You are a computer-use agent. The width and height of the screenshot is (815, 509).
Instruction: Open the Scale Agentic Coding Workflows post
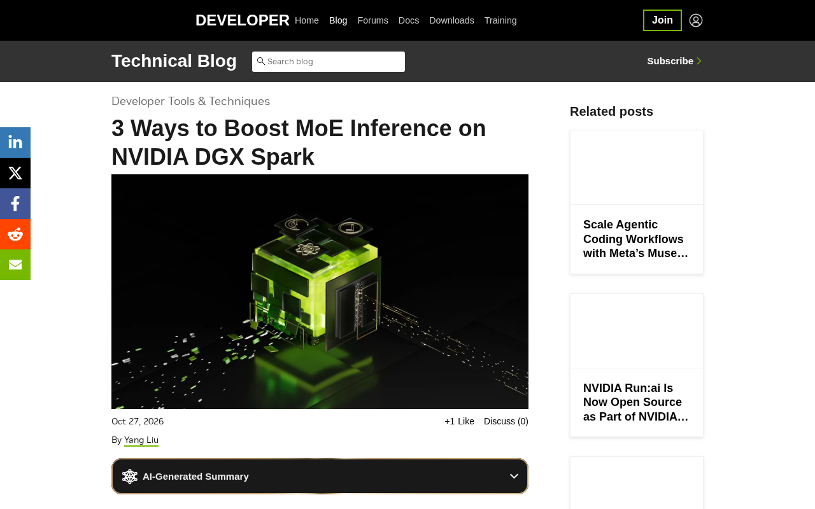pyautogui.click(x=636, y=239)
